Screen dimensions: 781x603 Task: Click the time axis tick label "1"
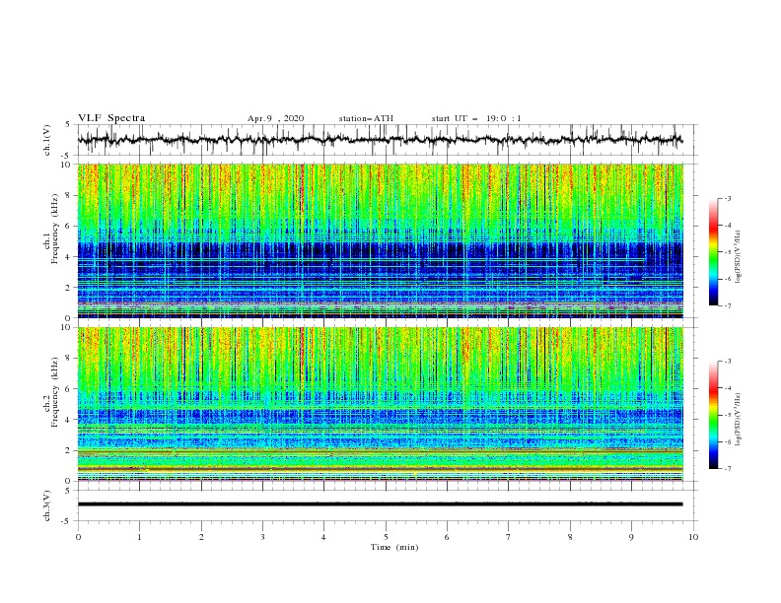(x=139, y=537)
